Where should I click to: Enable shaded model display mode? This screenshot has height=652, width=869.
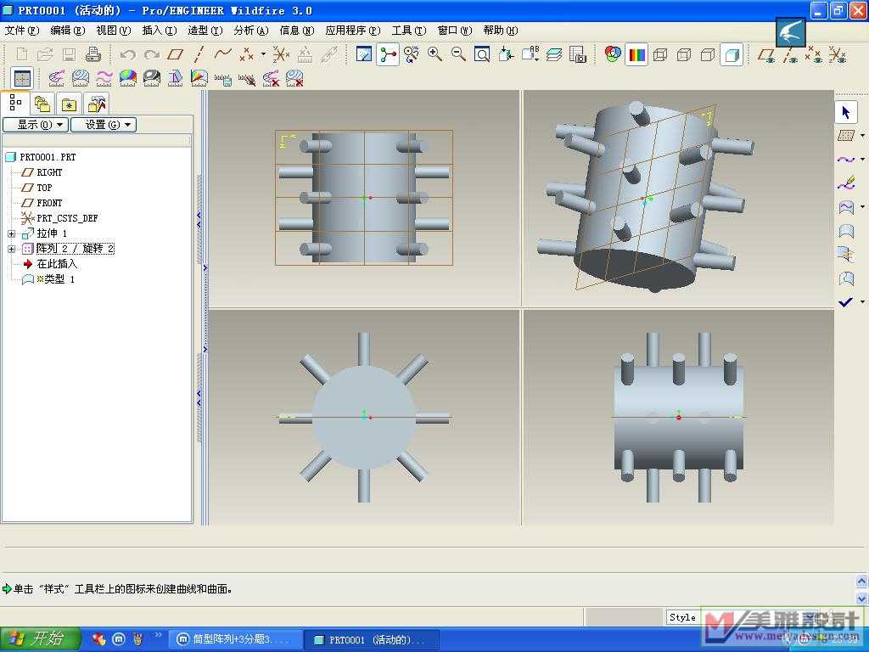click(732, 55)
